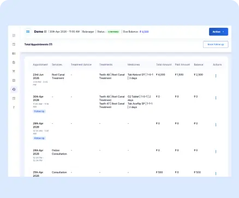This screenshot has width=239, height=198.
Task: Click the Teeth 47 Root Canal Treatment entry
Action: tap(112, 105)
